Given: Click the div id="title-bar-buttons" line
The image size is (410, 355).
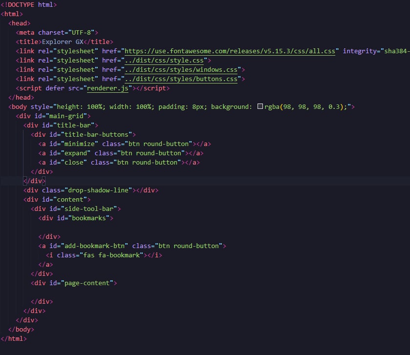Looking at the screenshot, I should click(x=83, y=135).
